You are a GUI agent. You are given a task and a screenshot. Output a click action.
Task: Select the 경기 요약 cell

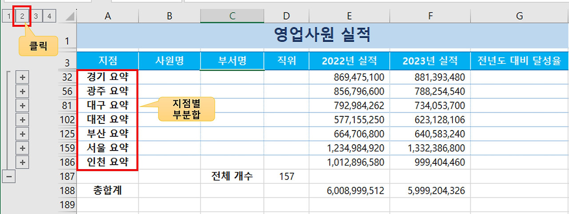tap(108, 77)
